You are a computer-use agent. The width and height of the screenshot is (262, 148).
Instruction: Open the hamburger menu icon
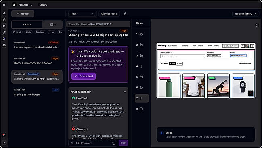[4, 5]
